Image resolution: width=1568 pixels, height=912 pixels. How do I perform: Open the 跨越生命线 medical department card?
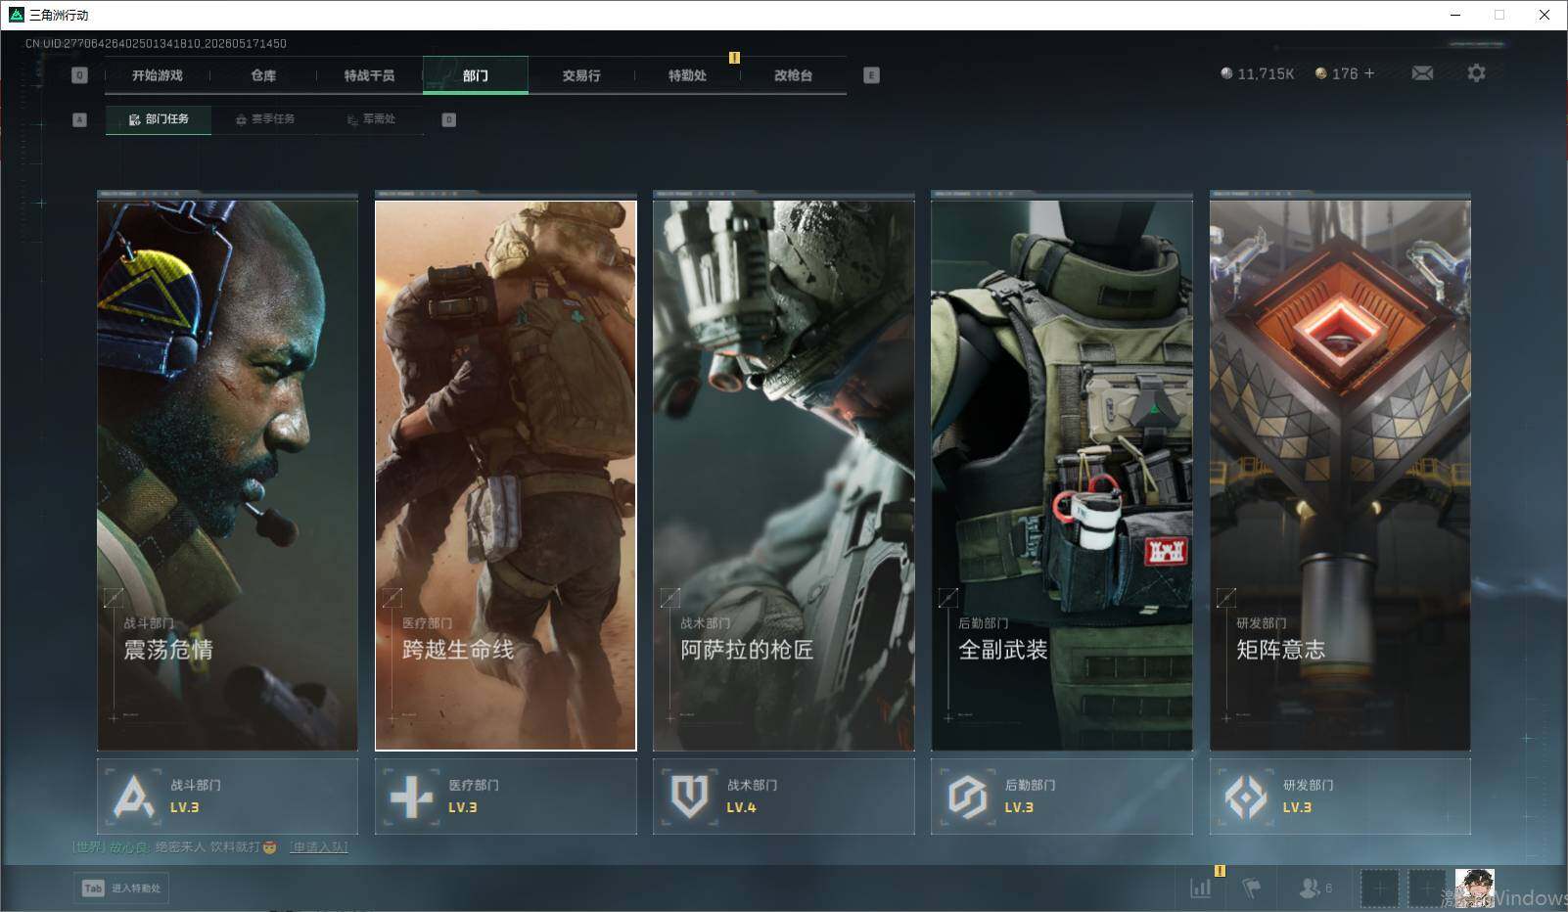(x=506, y=476)
